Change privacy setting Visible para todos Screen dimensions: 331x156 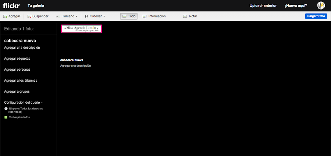(x=19, y=117)
